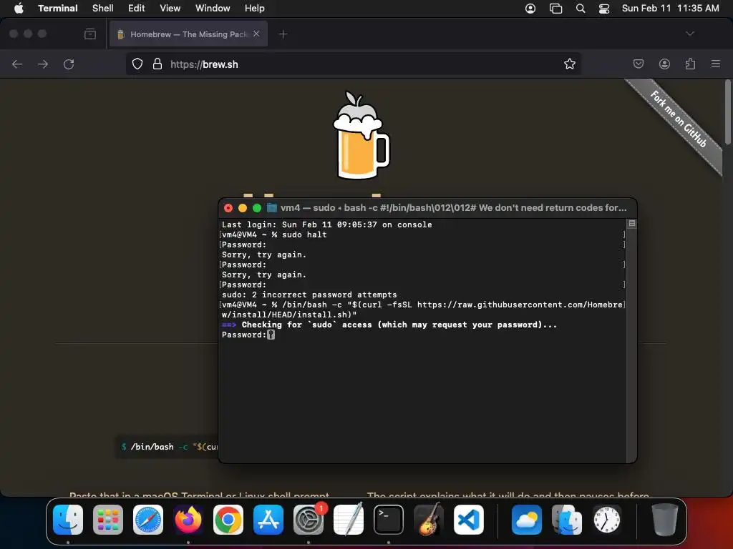Click the screen mirroring icon in menu bar
The image size is (733, 549).
coord(555,8)
